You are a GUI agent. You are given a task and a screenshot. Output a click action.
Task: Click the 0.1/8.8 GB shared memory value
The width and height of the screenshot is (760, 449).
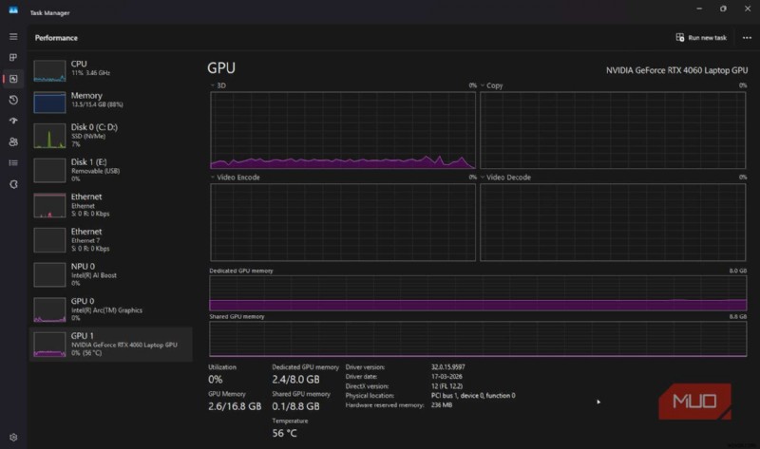click(x=295, y=406)
